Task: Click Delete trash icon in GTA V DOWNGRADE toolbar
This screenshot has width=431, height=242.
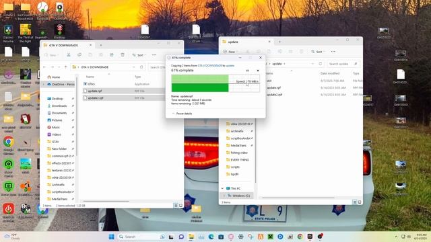Action: click(x=123, y=55)
